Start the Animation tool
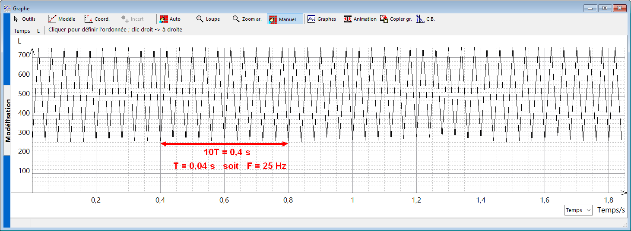The height and width of the screenshot is (231, 631). point(360,19)
